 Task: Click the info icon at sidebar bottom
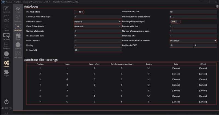click(x=10, y=108)
